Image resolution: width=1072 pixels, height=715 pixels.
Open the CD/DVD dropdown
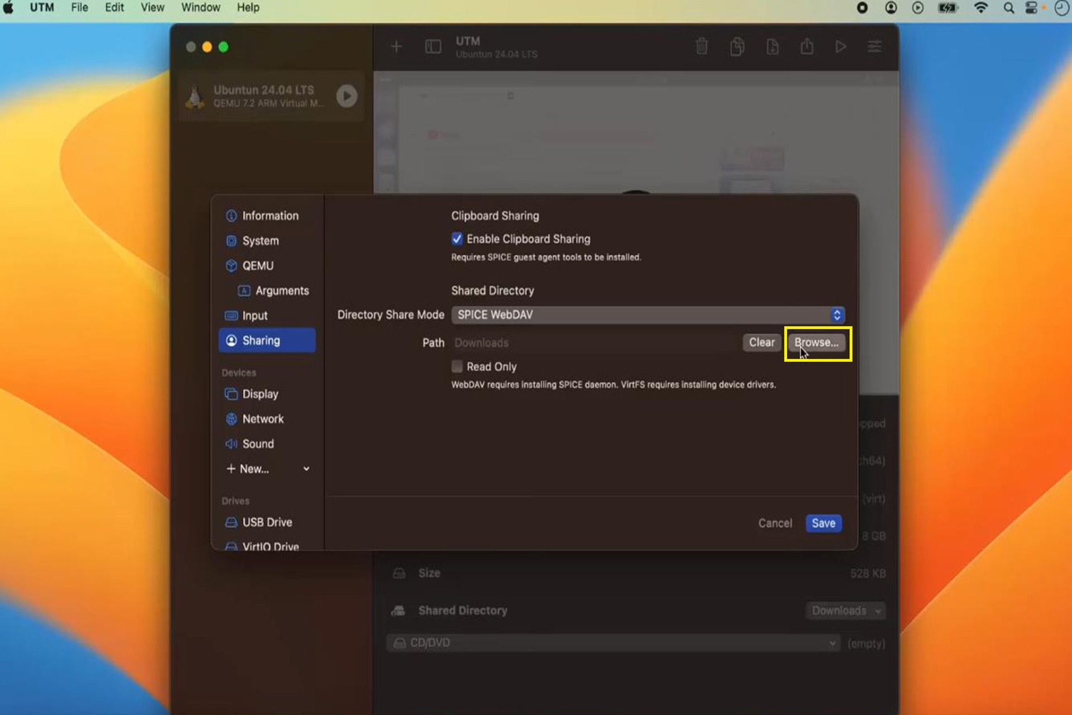(613, 643)
